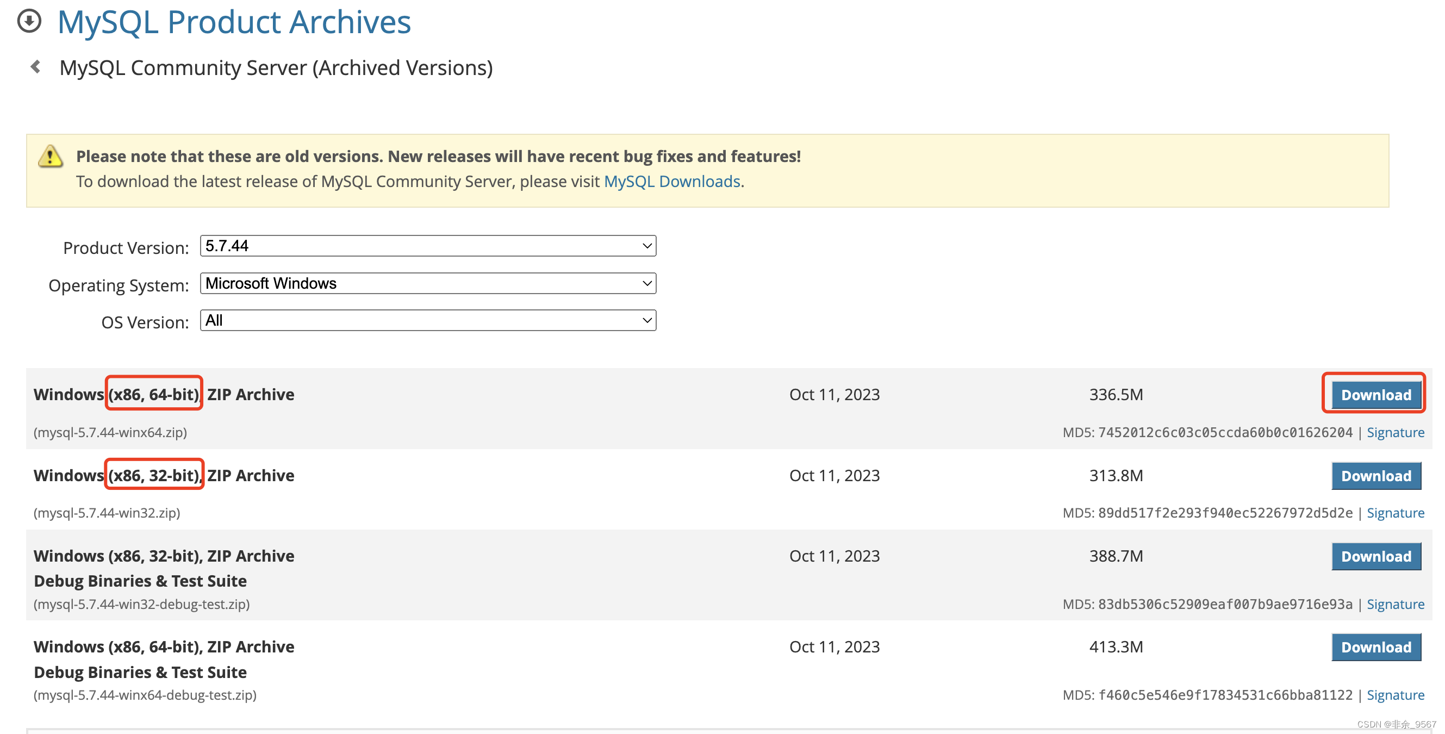This screenshot has height=734, width=1445.
Task: Open the OS Version dropdown
Action: (x=427, y=320)
